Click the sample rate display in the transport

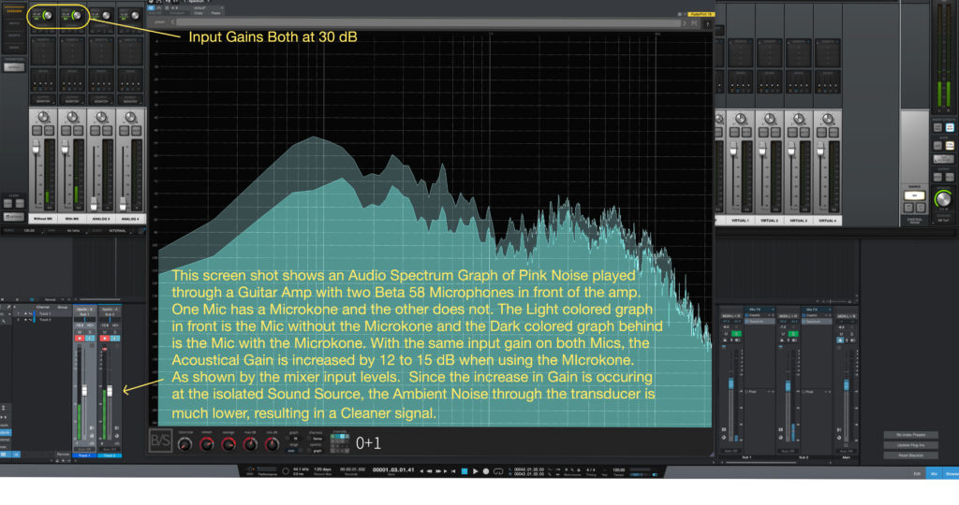(301, 469)
